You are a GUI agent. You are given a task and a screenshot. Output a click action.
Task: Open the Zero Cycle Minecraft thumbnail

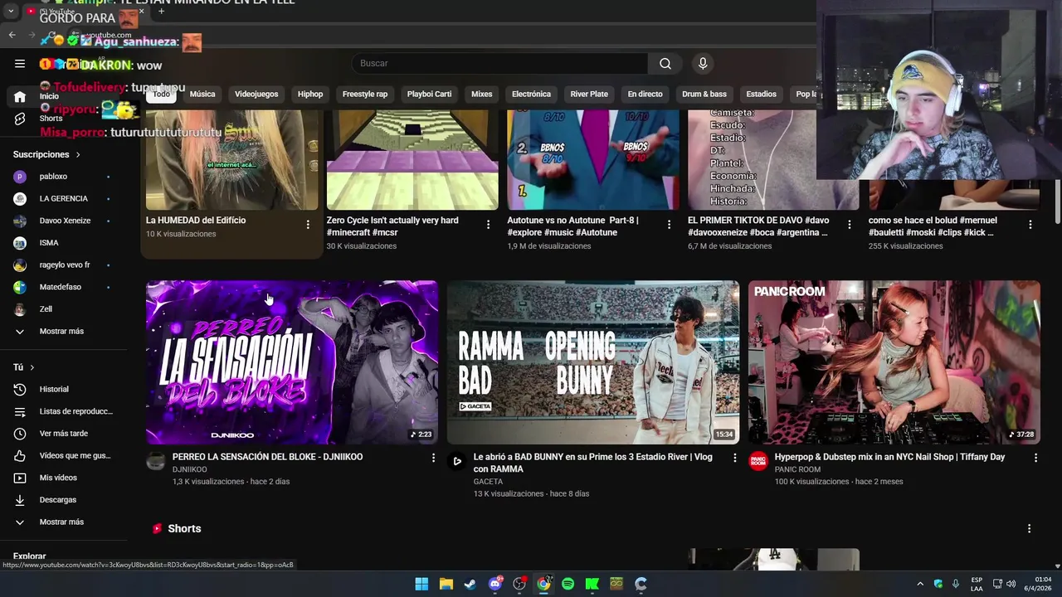(x=412, y=160)
